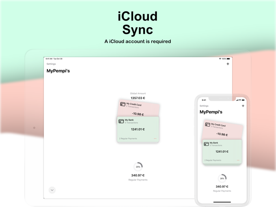Click the credit card icon on iPad My Credit Card

(x=123, y=104)
